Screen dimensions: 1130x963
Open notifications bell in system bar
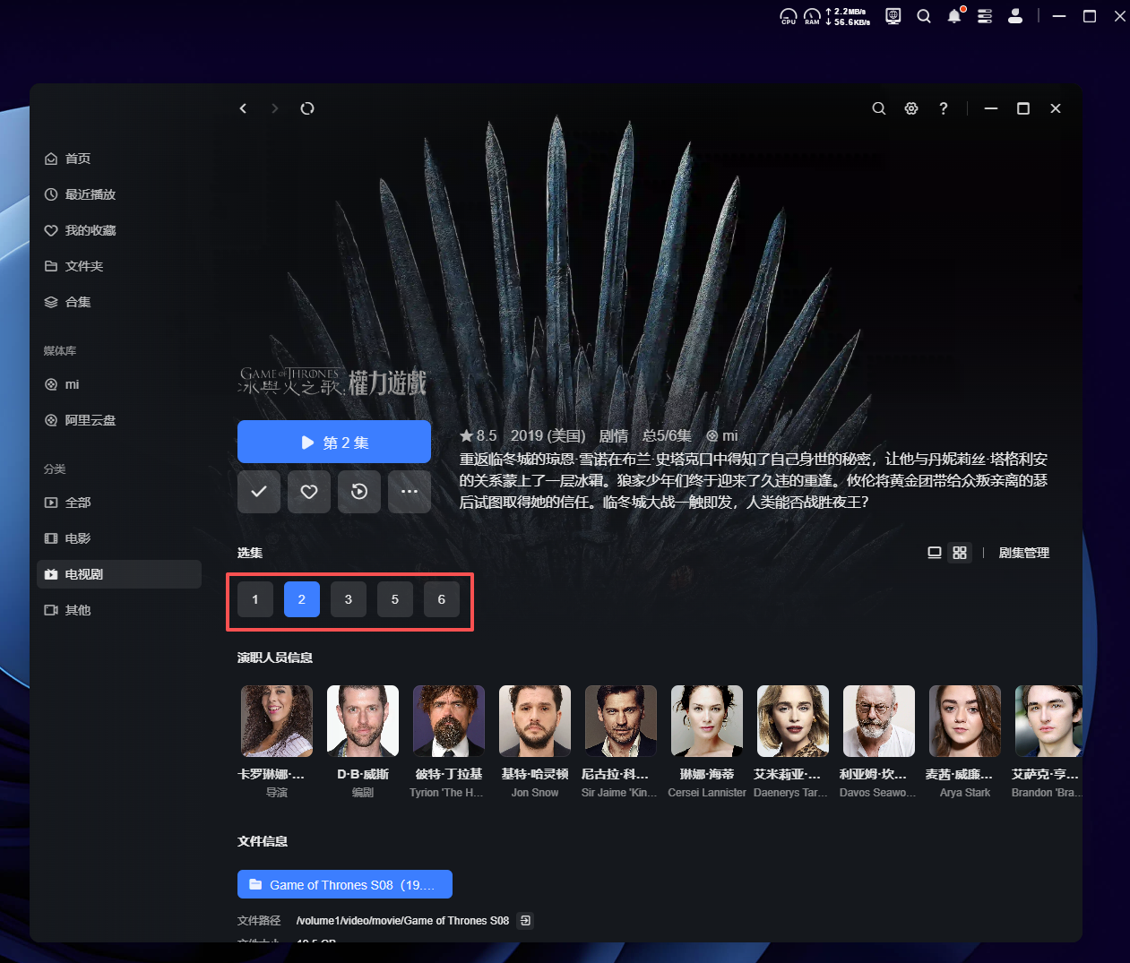[x=954, y=16]
